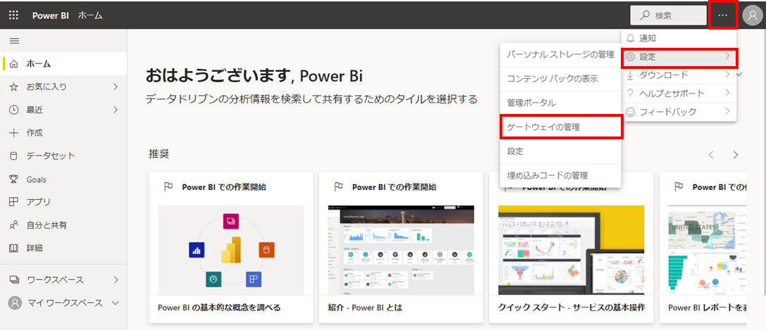Open 通知 in the top menu
Screen dimensions: 766x330
tap(645, 39)
